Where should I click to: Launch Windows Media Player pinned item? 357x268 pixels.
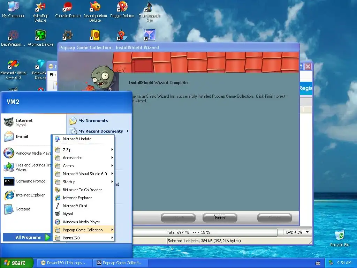[27, 153]
